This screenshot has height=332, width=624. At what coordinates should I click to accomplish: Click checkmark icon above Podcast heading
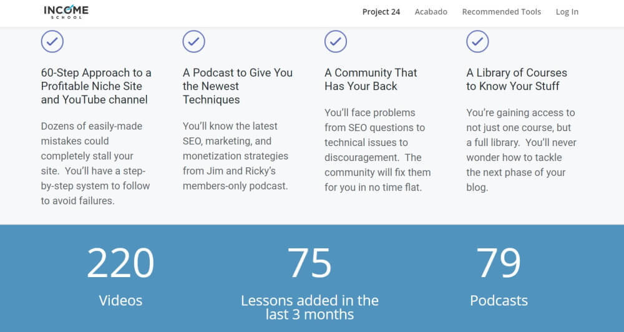pos(193,42)
